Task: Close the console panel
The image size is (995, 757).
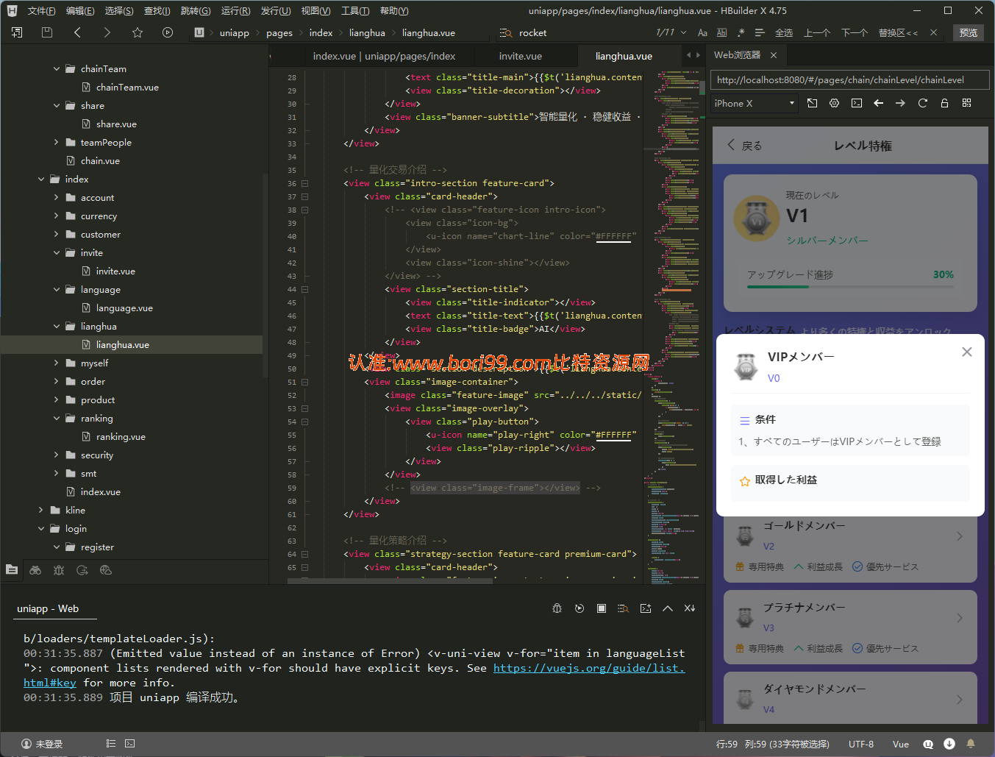Action: tap(690, 608)
